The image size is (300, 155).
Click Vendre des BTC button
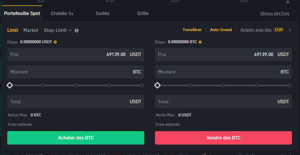[223, 138]
